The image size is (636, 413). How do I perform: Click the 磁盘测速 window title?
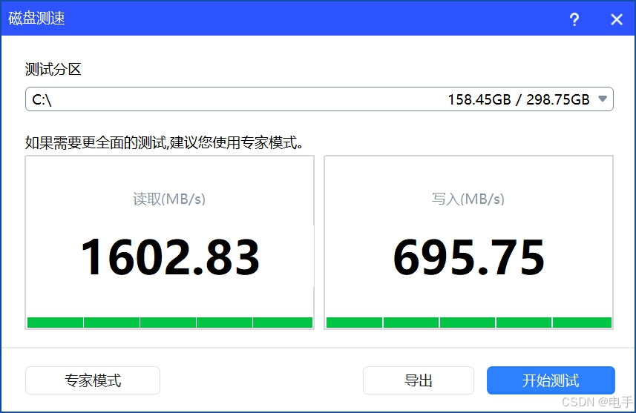pos(36,19)
